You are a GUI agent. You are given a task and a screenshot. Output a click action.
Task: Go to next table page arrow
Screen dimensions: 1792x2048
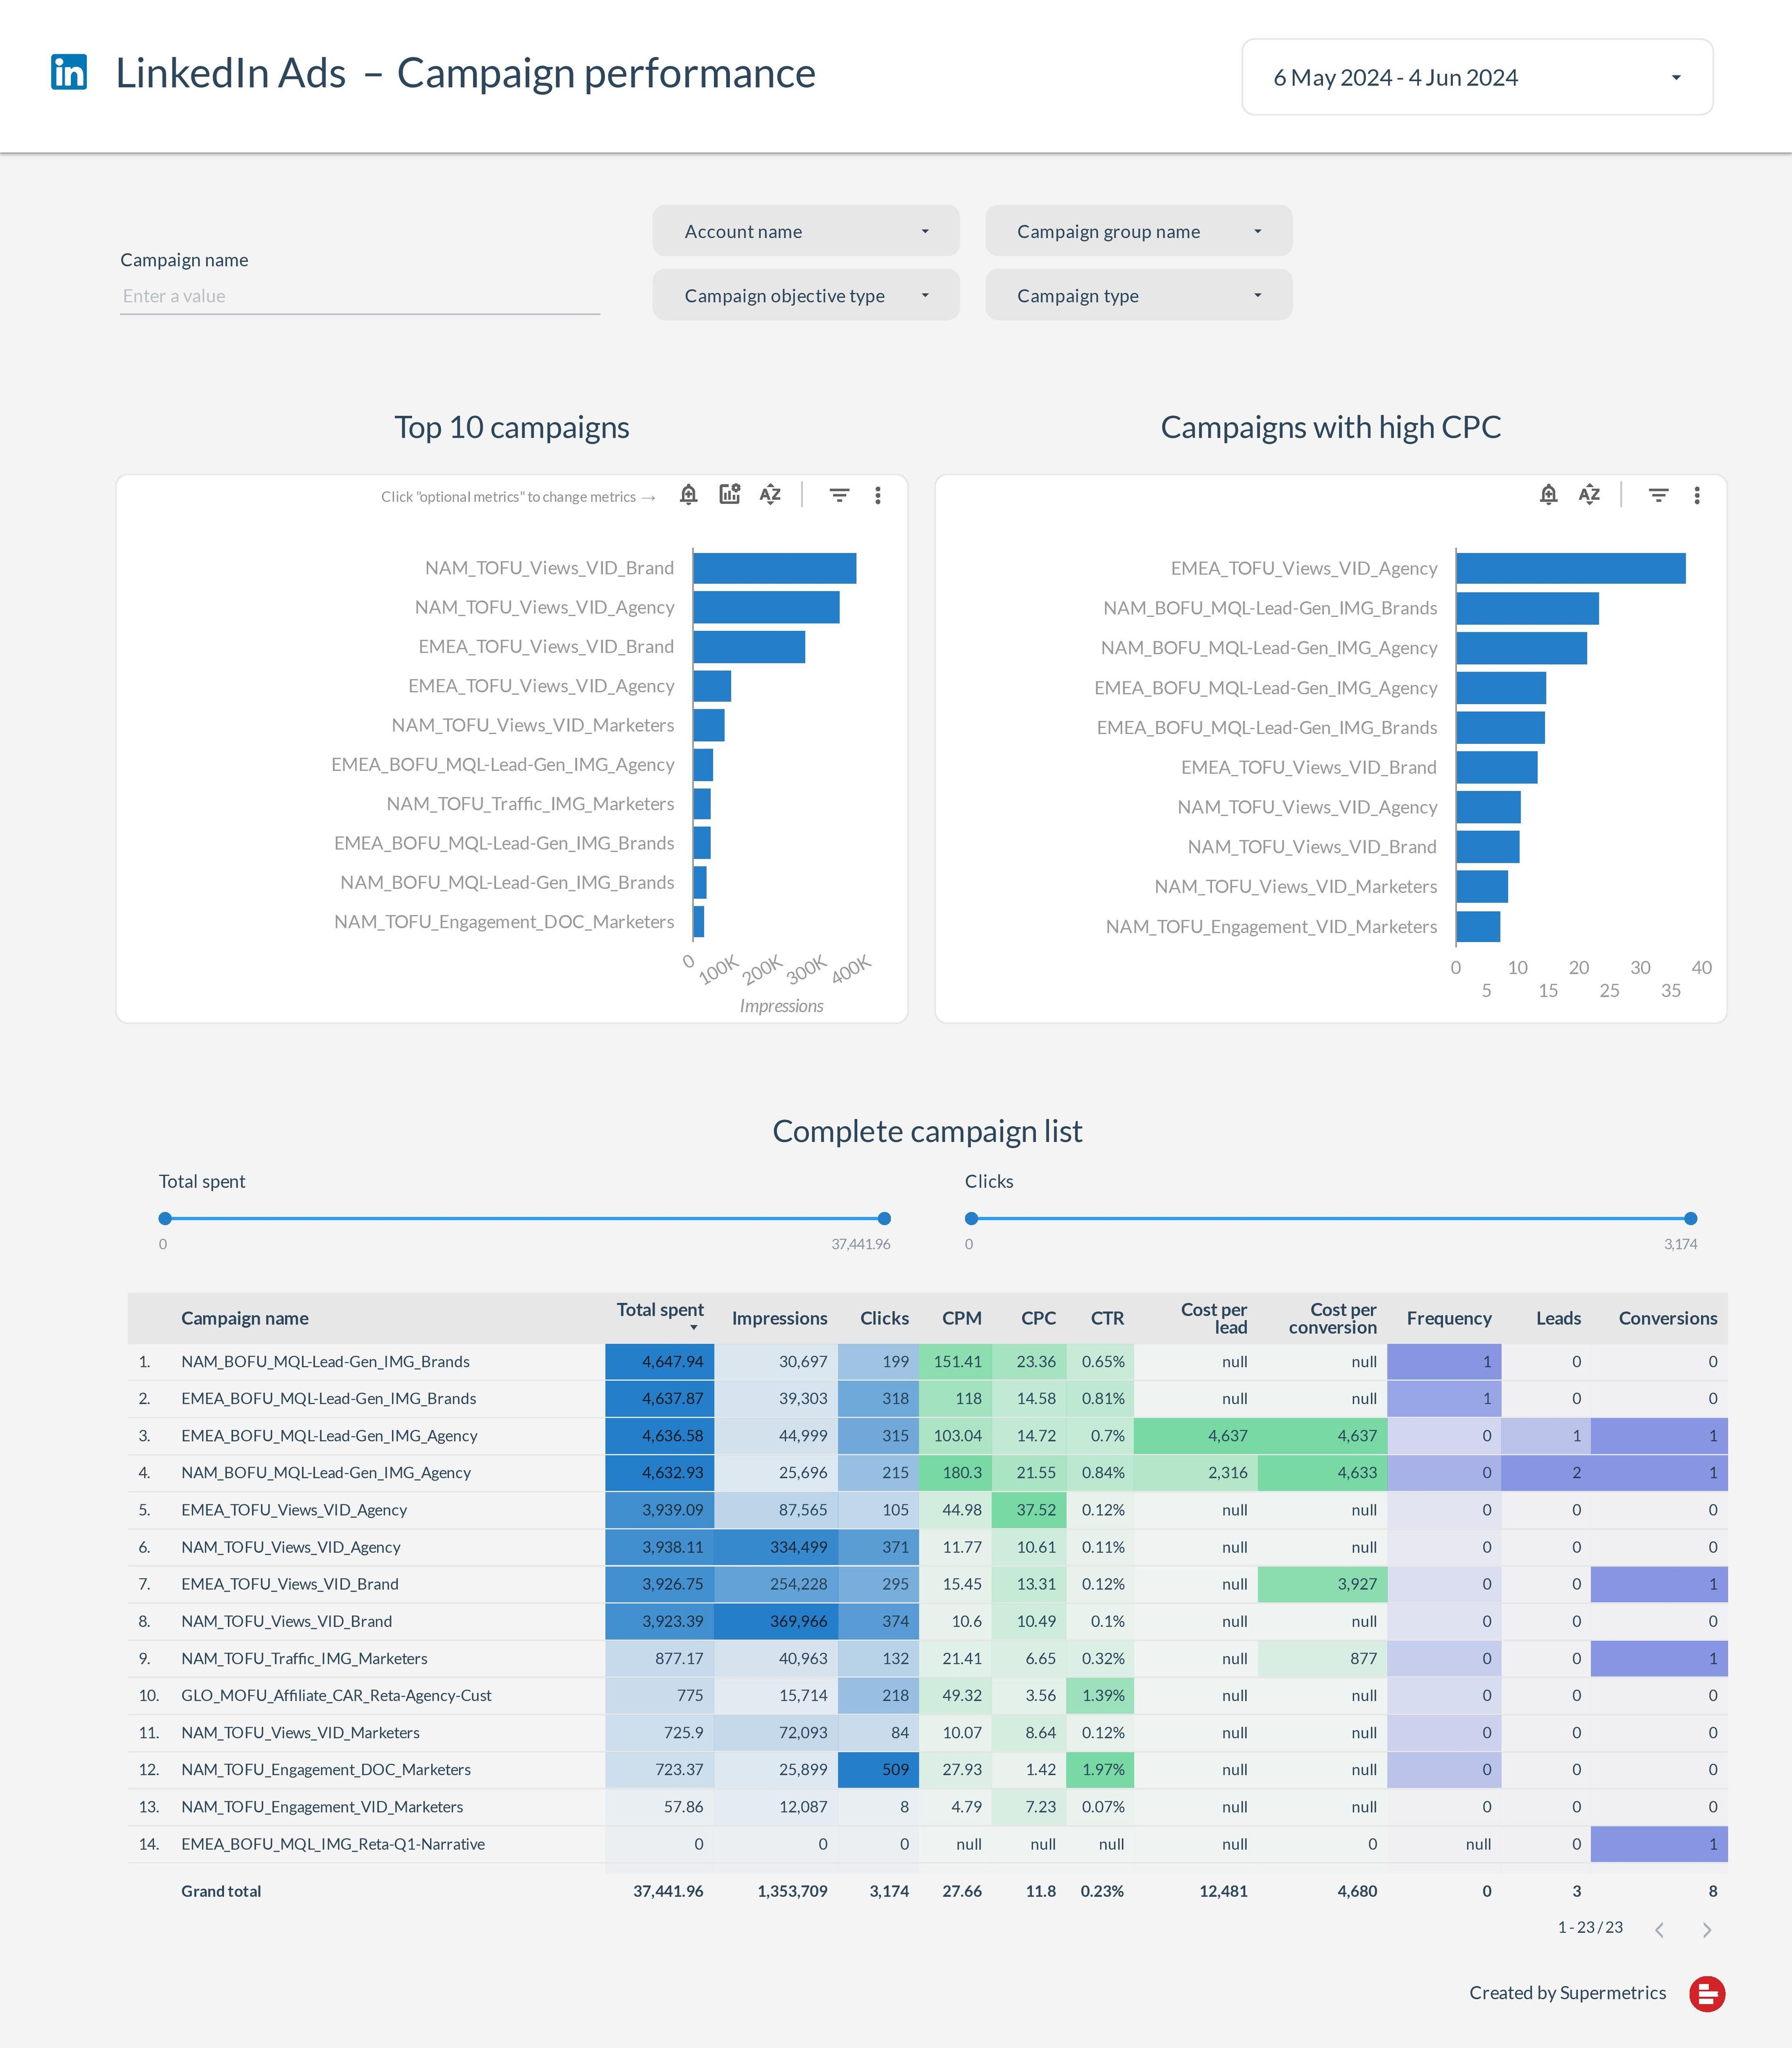click(x=1706, y=1930)
